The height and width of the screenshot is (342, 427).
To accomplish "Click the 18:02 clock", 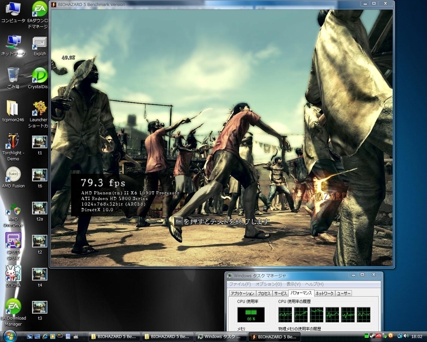I will pyautogui.click(x=417, y=337).
